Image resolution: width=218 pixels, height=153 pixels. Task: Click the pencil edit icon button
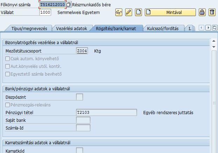[x=129, y=12]
